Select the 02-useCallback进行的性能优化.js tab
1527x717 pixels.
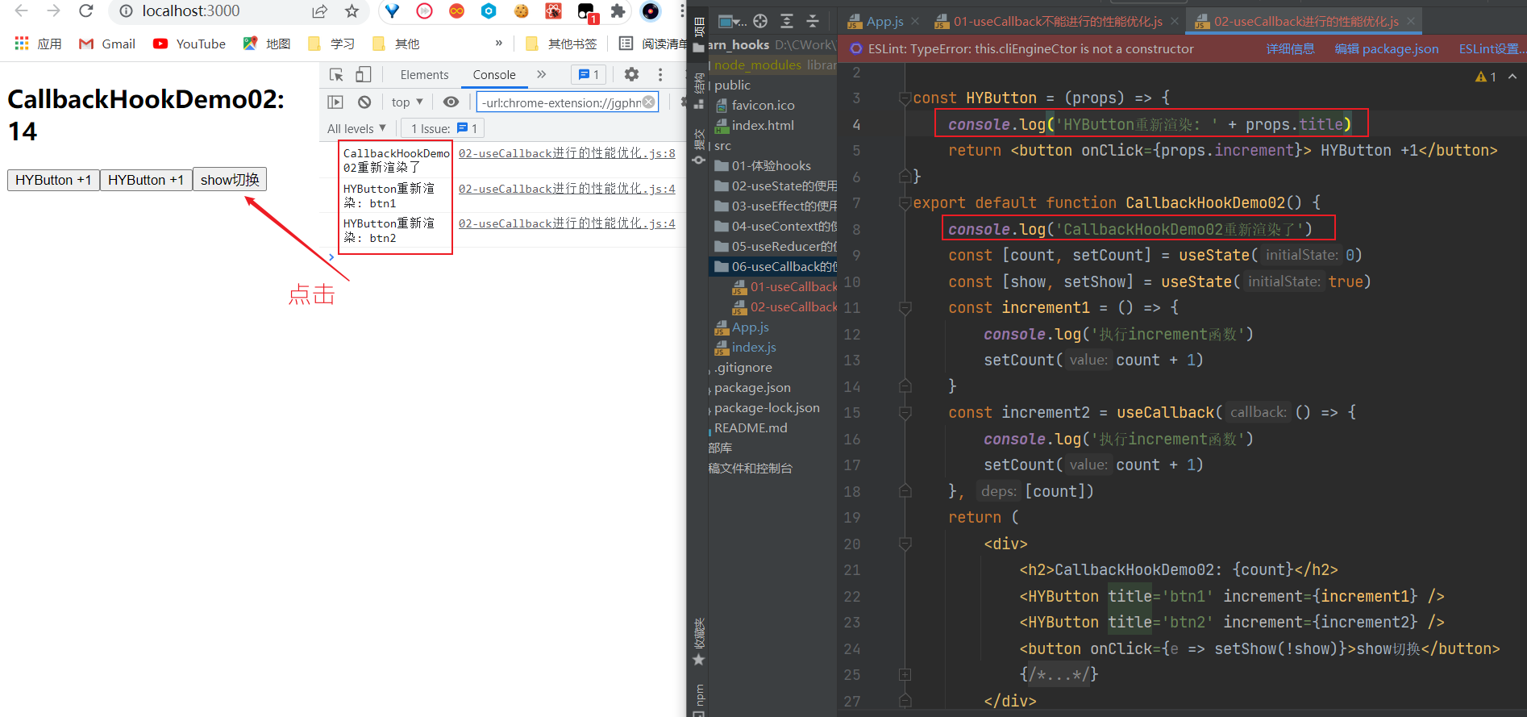point(1296,22)
